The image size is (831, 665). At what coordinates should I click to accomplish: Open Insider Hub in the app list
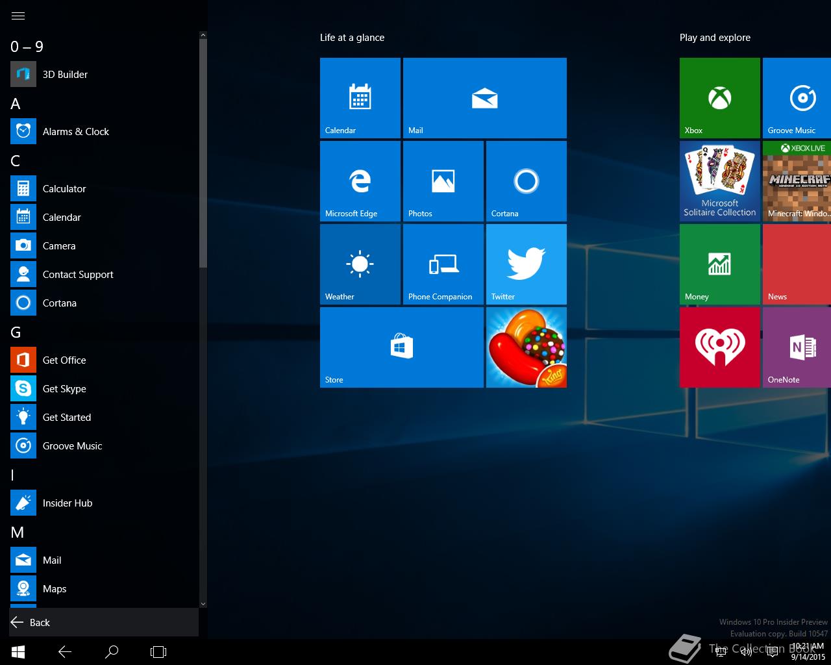tap(104, 503)
